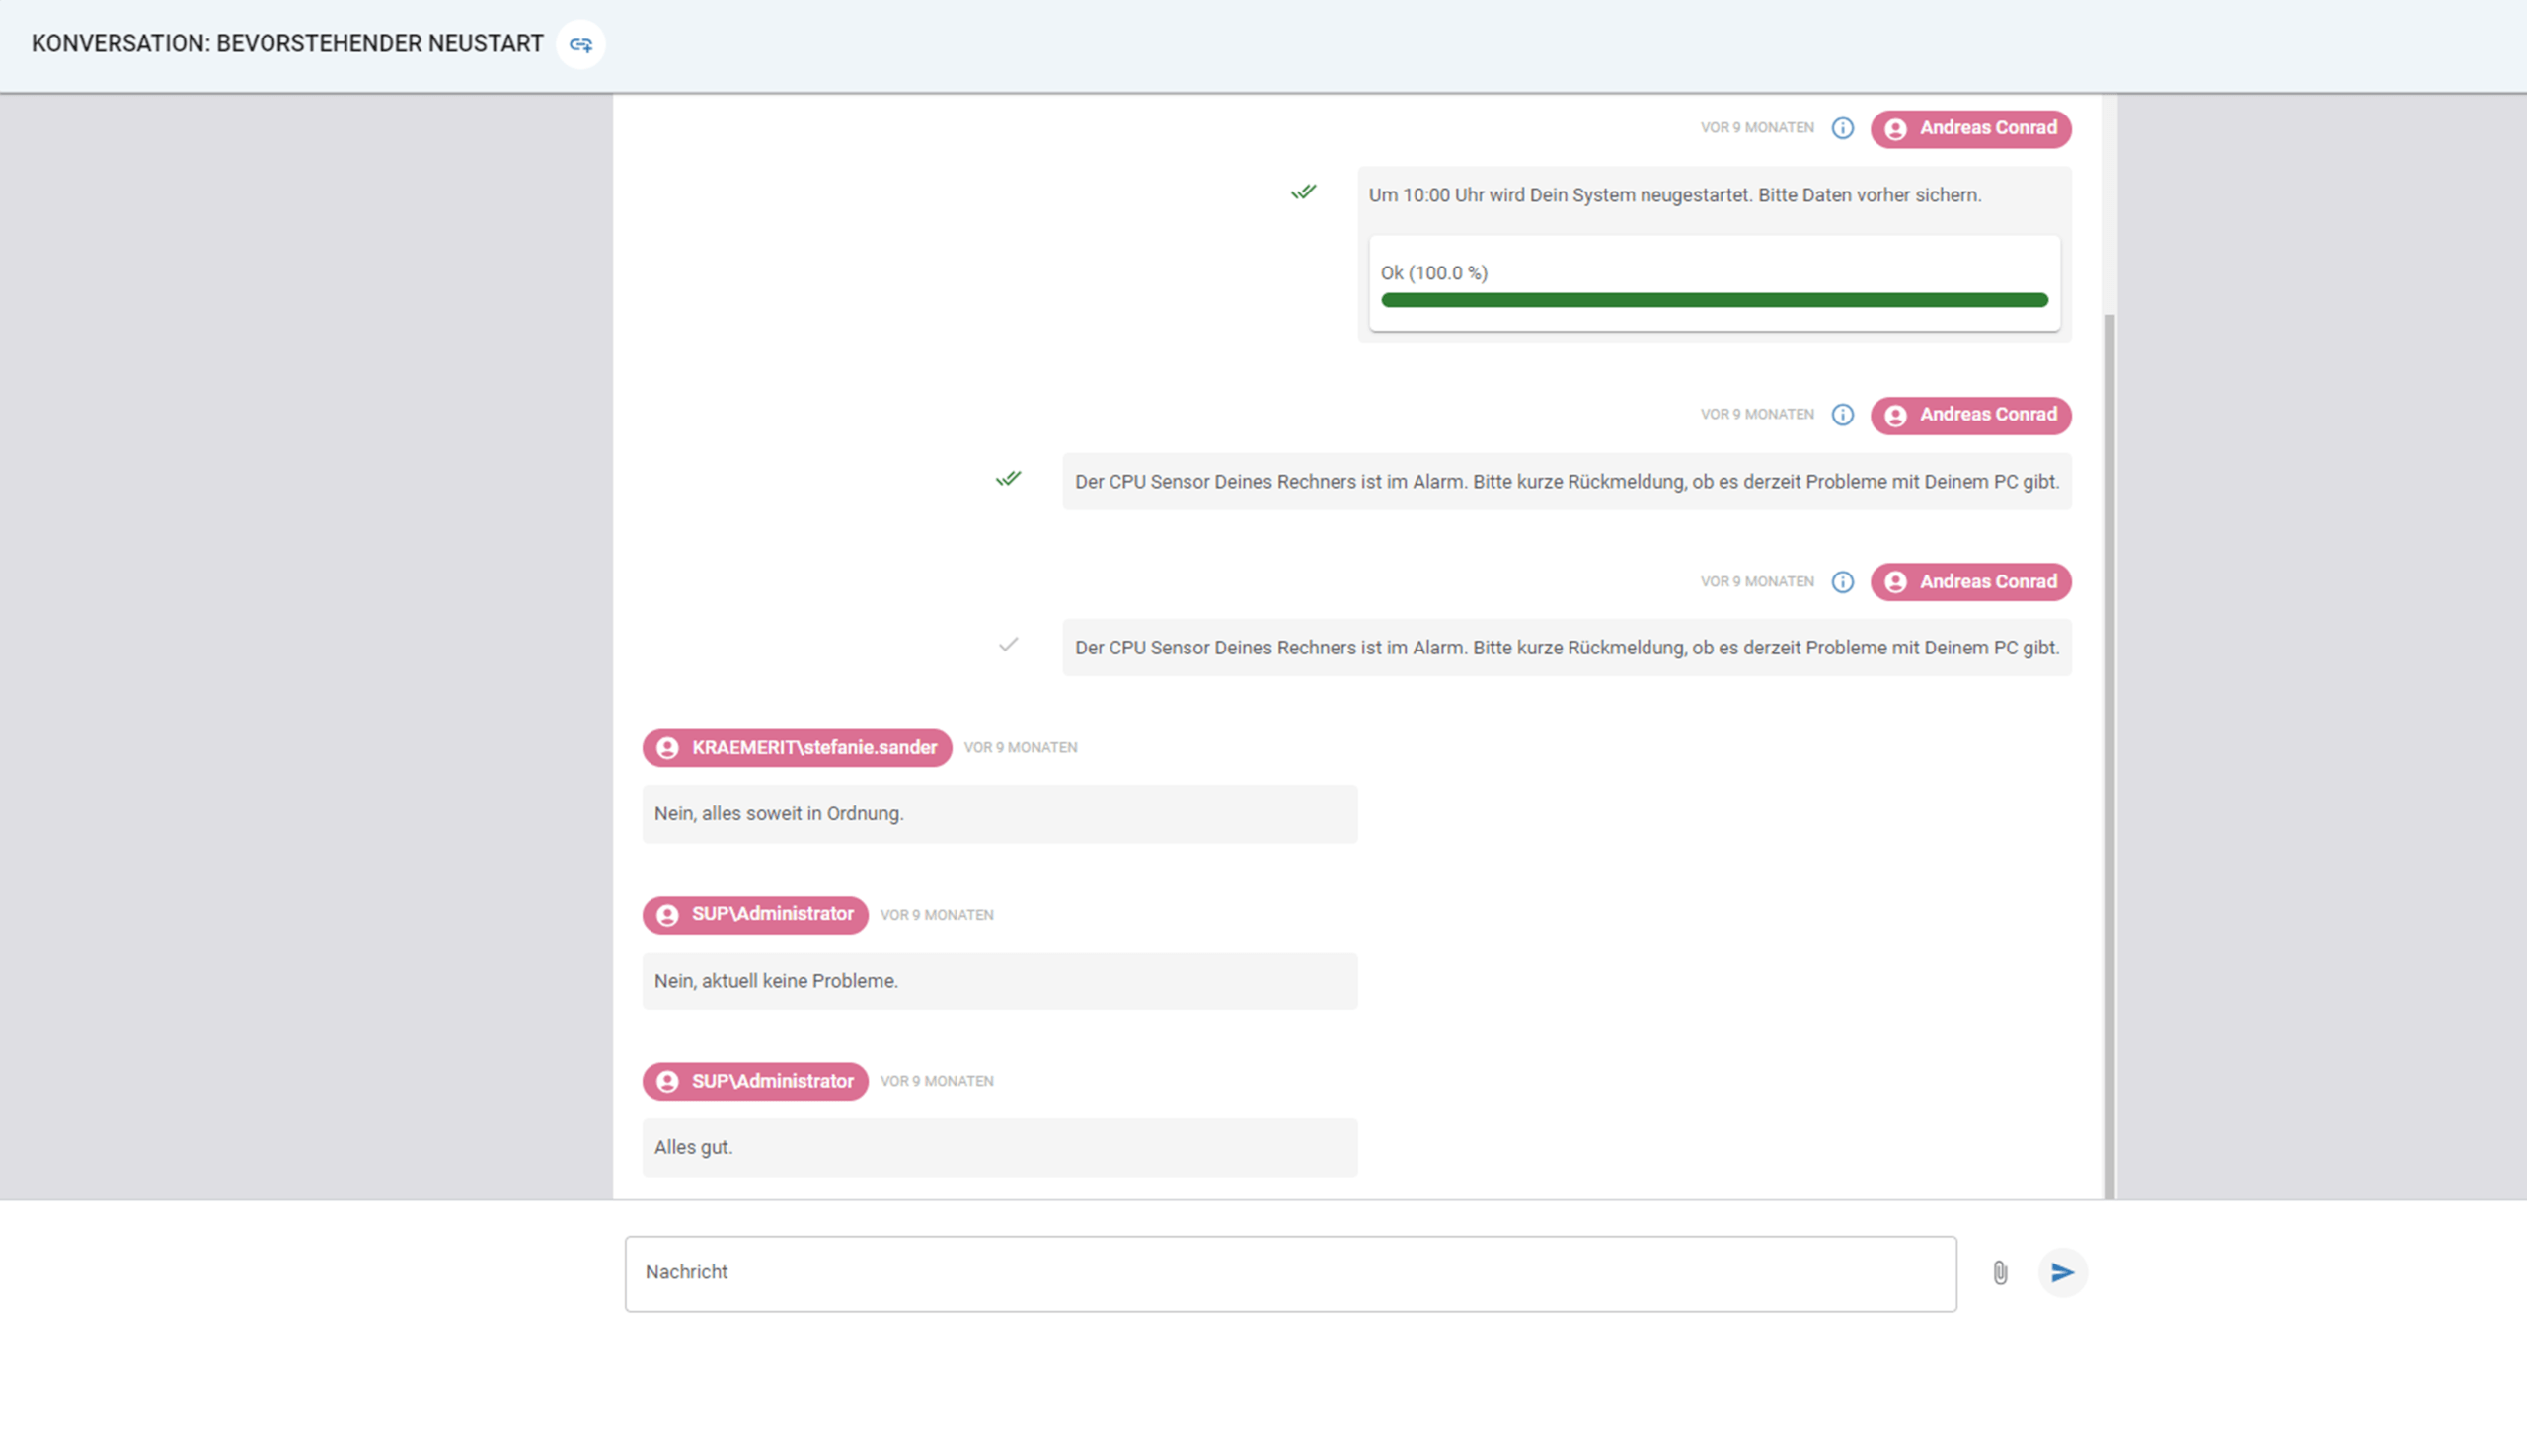Click double-check read receipt of restart message
This screenshot has width=2527, height=1456.
[1303, 191]
